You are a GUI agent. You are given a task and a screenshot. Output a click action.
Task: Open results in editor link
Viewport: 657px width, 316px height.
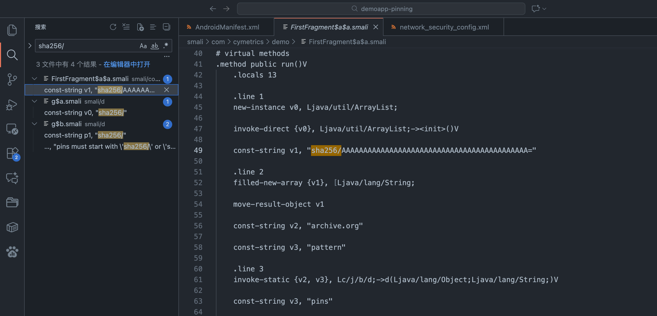click(x=127, y=64)
